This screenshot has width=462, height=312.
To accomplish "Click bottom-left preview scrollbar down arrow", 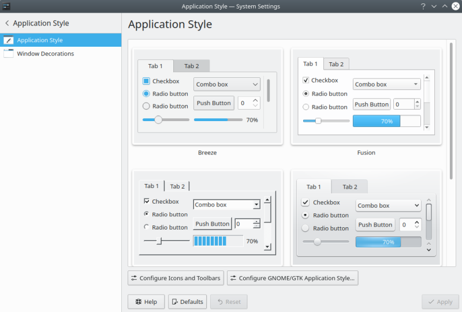I will coord(267,247).
